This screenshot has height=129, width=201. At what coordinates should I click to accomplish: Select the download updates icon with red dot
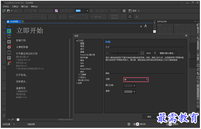[9, 63]
